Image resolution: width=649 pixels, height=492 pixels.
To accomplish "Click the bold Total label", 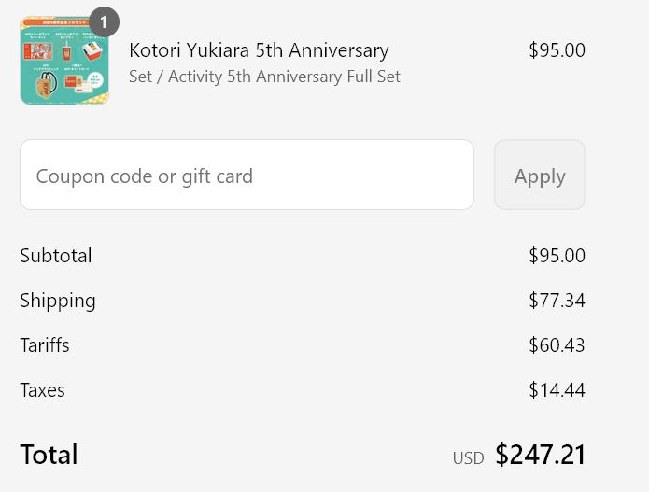I will tap(49, 455).
